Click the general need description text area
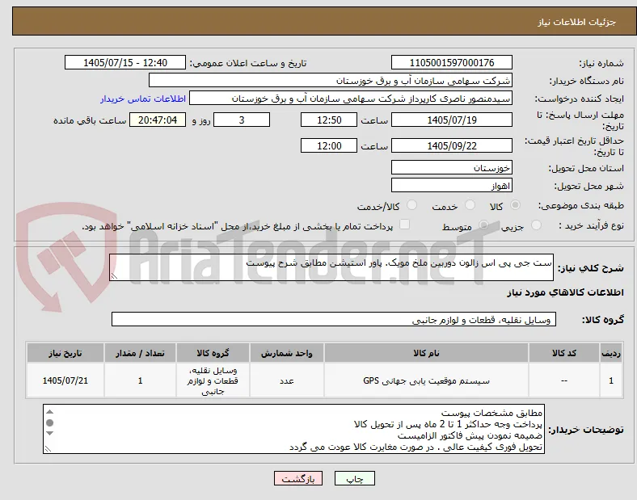The height and width of the screenshot is (500, 637). click(x=331, y=267)
